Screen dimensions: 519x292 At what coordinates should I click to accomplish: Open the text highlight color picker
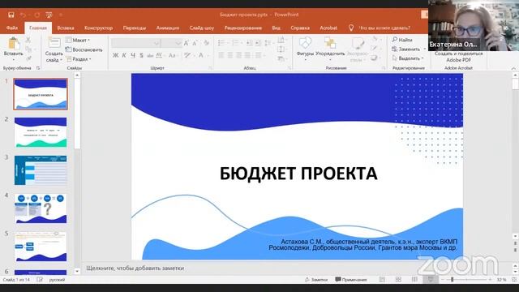tap(187, 56)
